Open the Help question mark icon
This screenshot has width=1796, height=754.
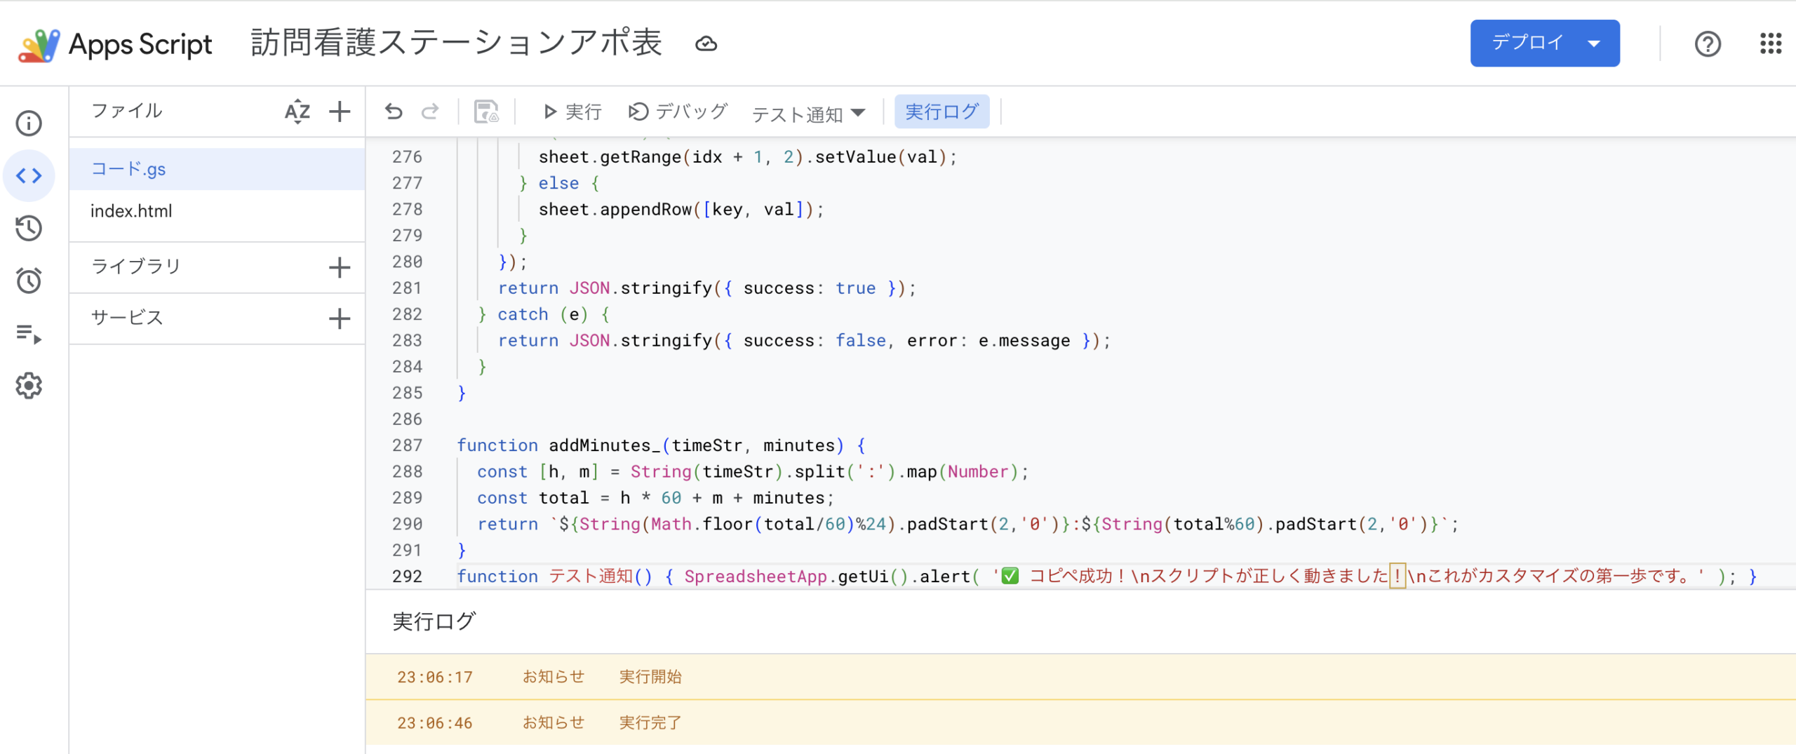pyautogui.click(x=1708, y=44)
